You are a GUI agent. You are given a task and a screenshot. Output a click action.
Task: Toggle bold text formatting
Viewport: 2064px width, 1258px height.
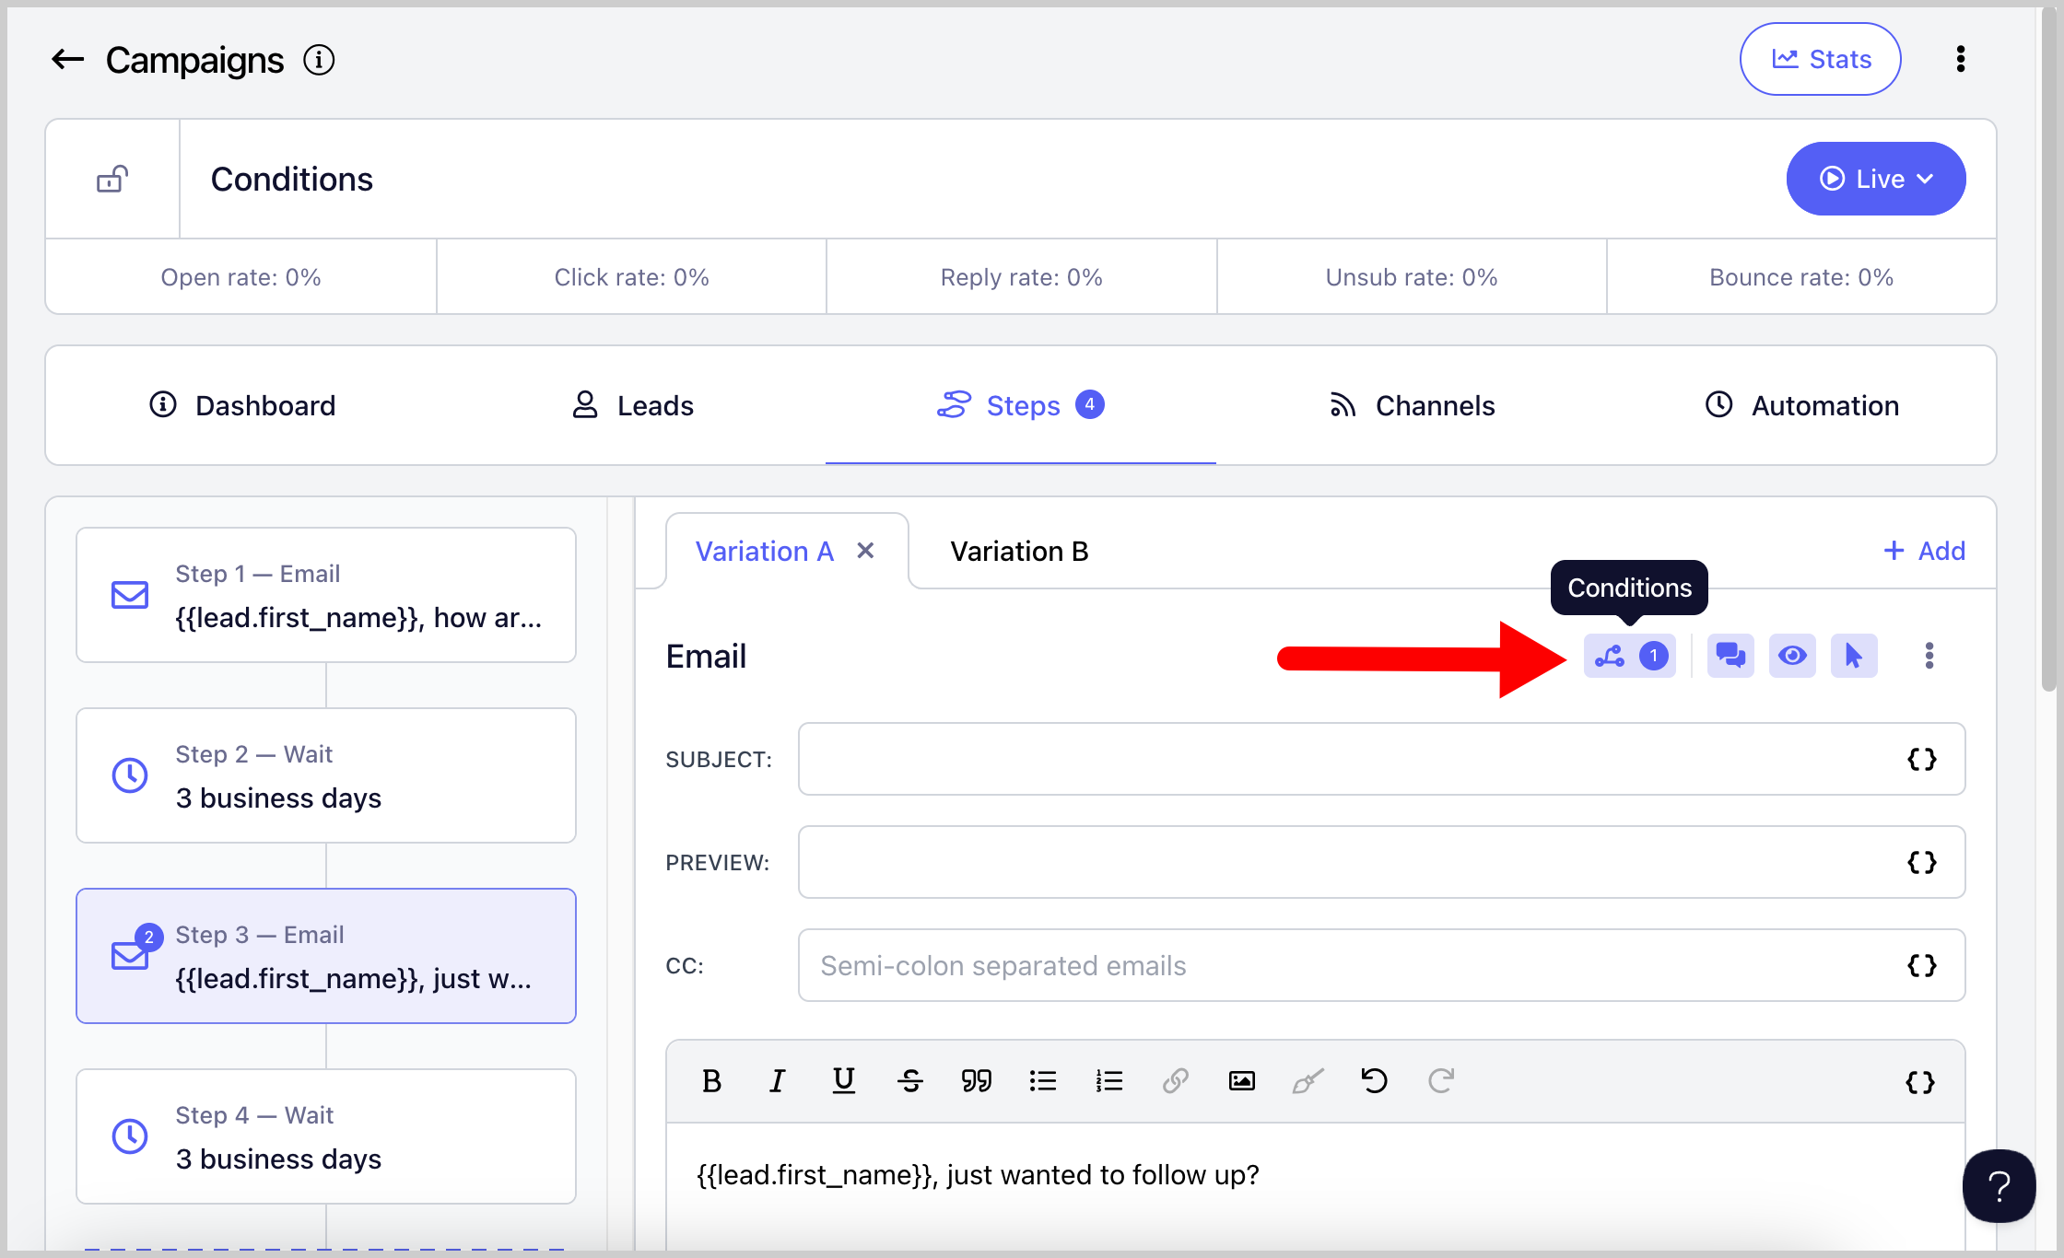point(711,1080)
